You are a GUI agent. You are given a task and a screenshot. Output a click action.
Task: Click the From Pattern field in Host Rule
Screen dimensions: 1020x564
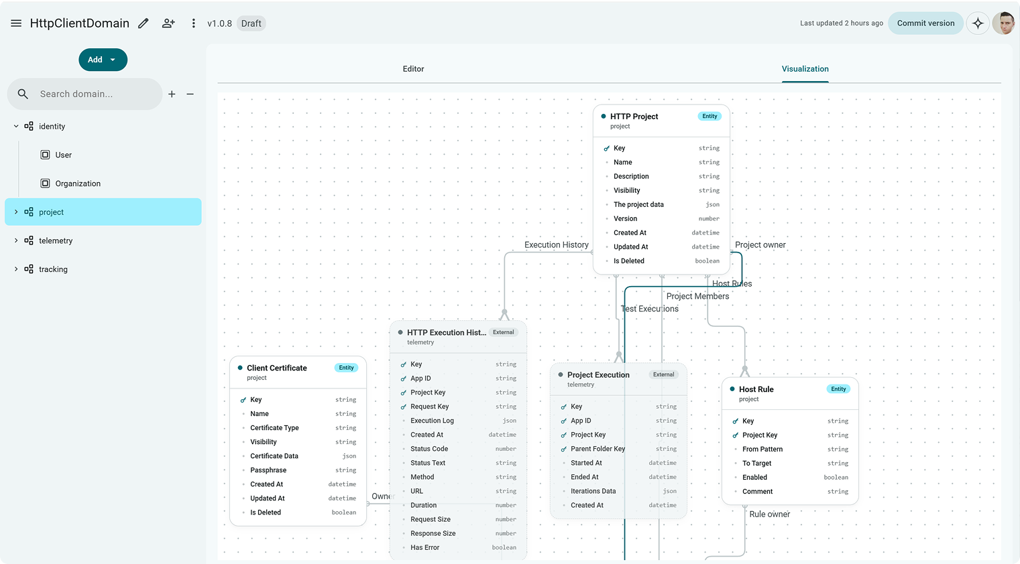click(790, 449)
